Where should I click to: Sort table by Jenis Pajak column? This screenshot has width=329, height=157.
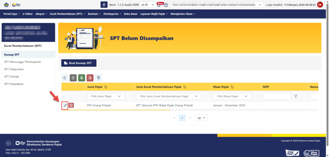pos(106,87)
